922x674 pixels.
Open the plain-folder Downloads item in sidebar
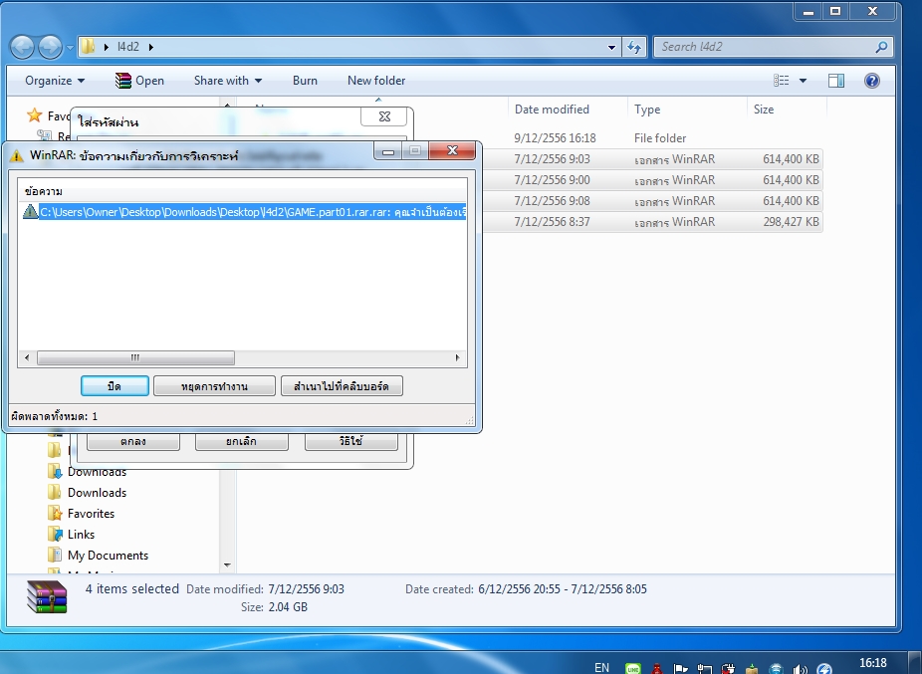(x=87, y=493)
